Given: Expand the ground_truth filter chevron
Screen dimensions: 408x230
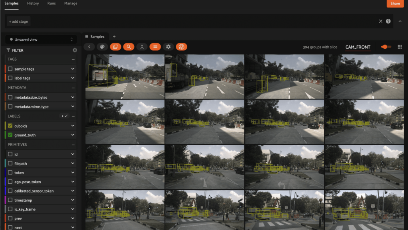Looking at the screenshot, I should click(73, 135).
